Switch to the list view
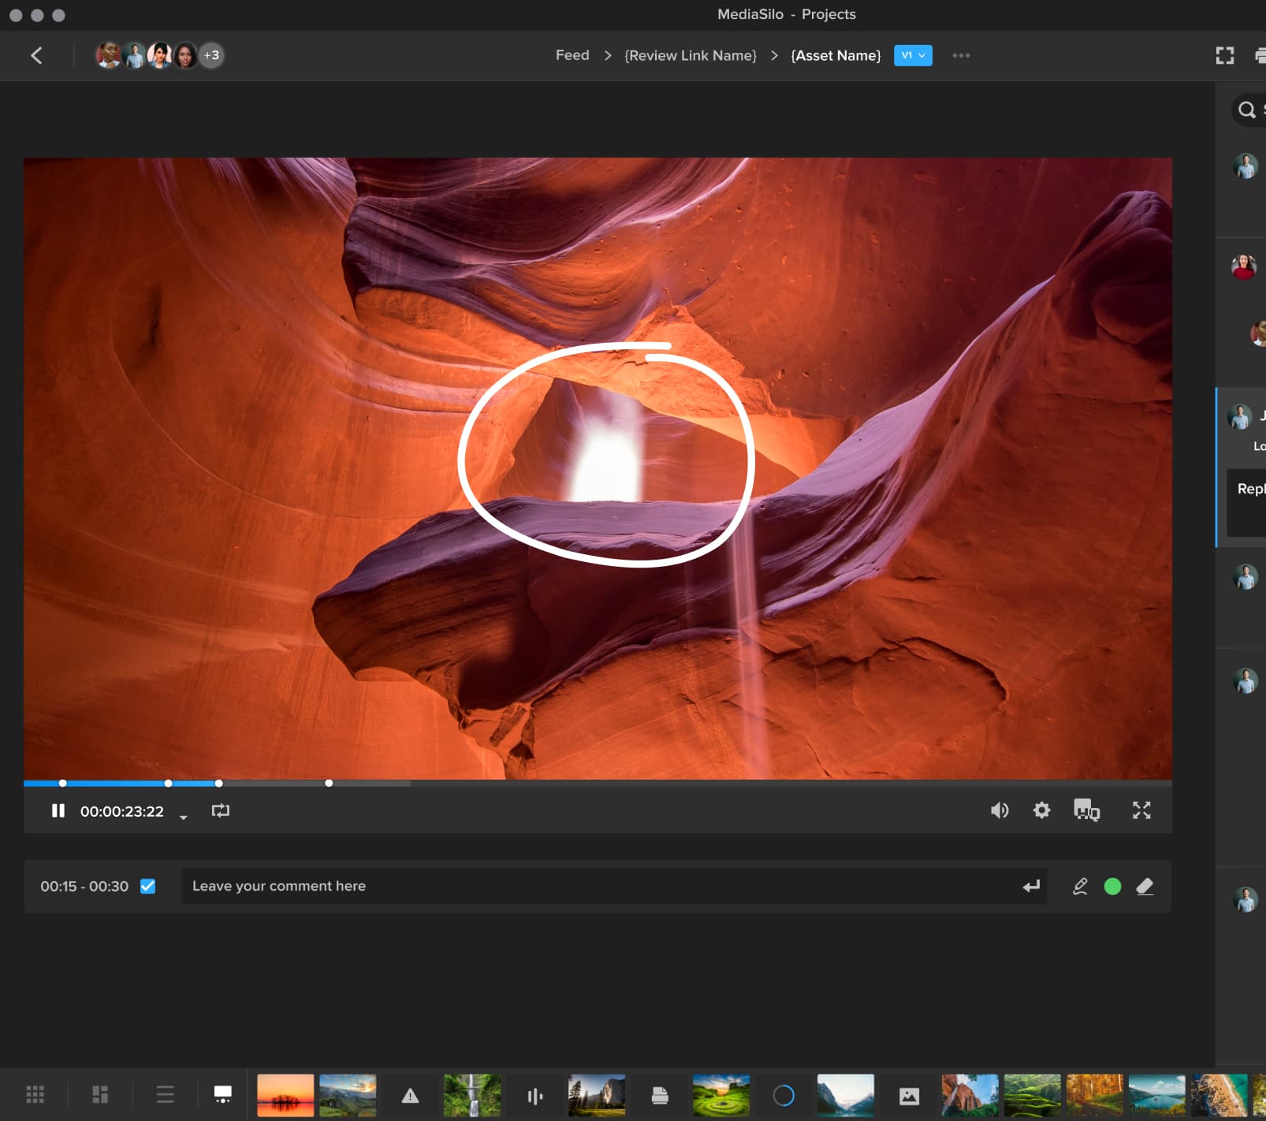This screenshot has width=1266, height=1121. pyautogui.click(x=165, y=1094)
